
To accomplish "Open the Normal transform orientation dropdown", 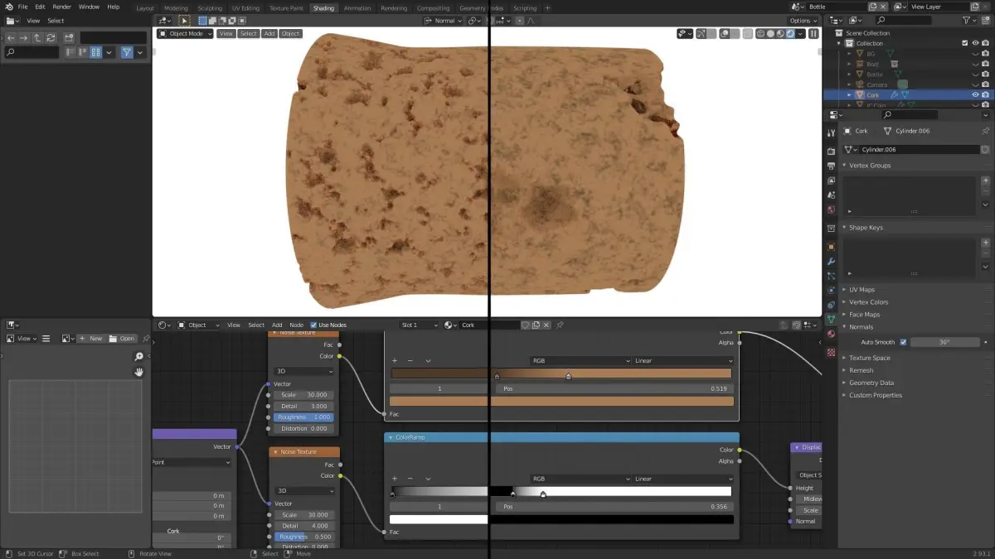I will tap(444, 21).
